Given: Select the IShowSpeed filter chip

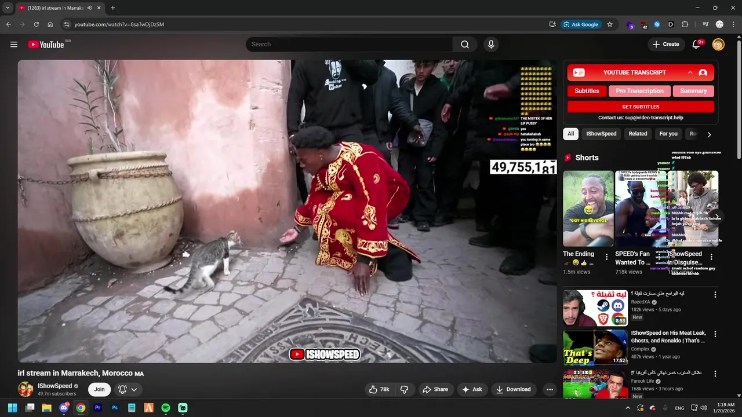Looking at the screenshot, I should pos(601,134).
